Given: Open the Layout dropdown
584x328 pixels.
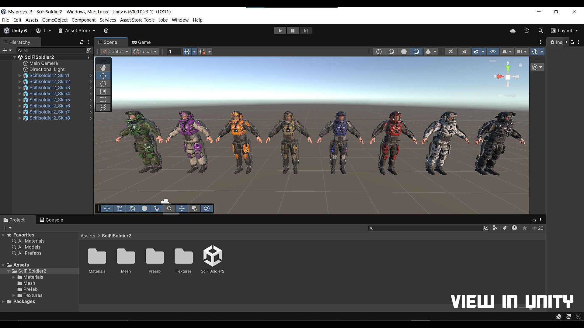Looking at the screenshot, I should coord(565,31).
